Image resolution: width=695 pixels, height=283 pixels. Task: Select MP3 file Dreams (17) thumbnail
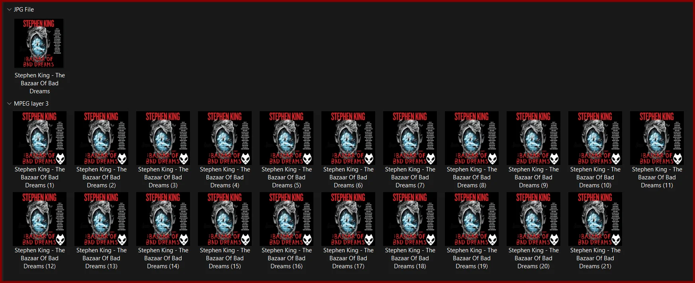click(348, 219)
